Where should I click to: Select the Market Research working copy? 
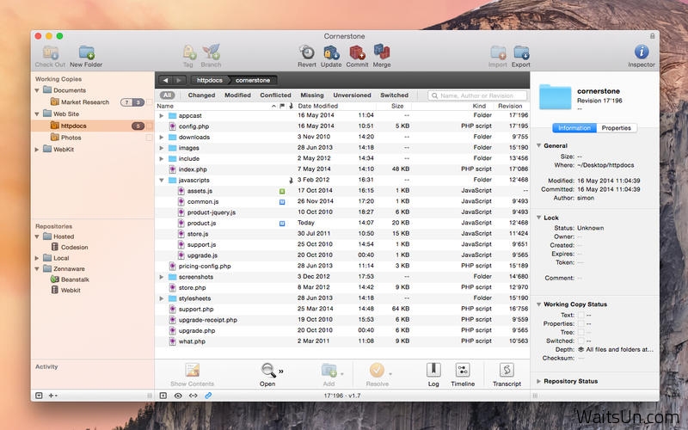pyautogui.click(x=84, y=102)
